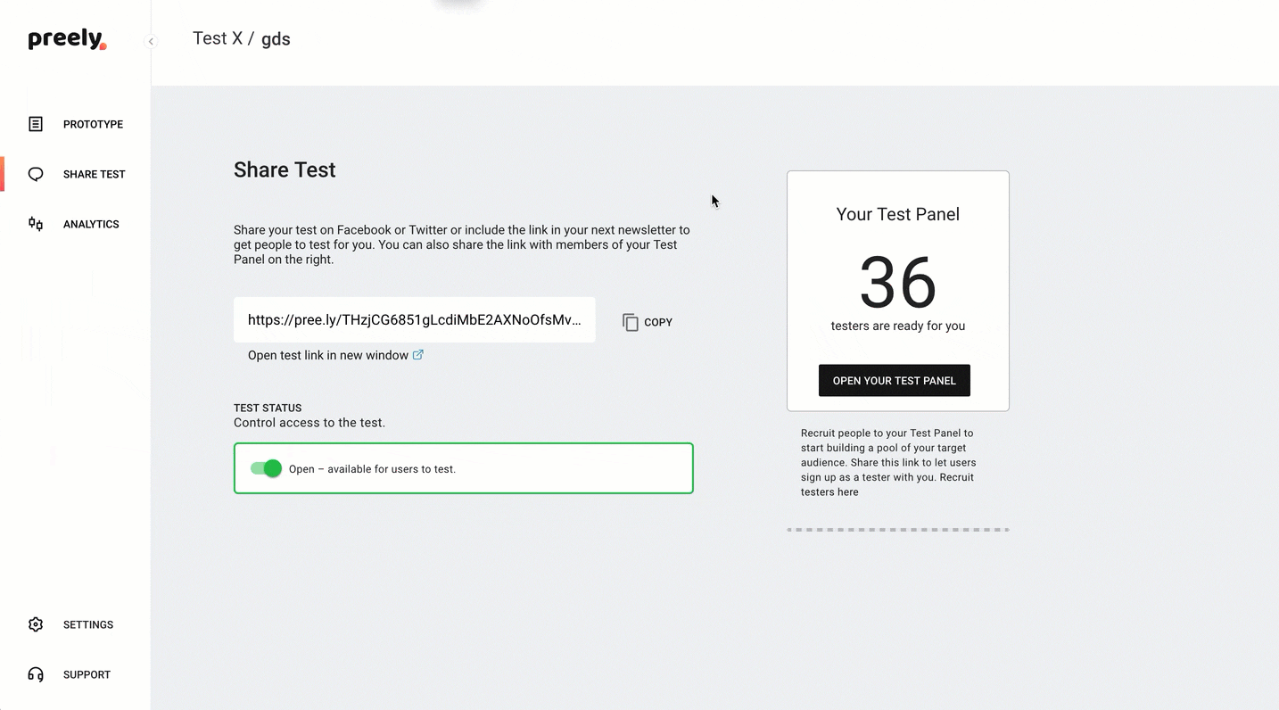Click the copy clipboard icon
The height and width of the screenshot is (710, 1279).
631,322
